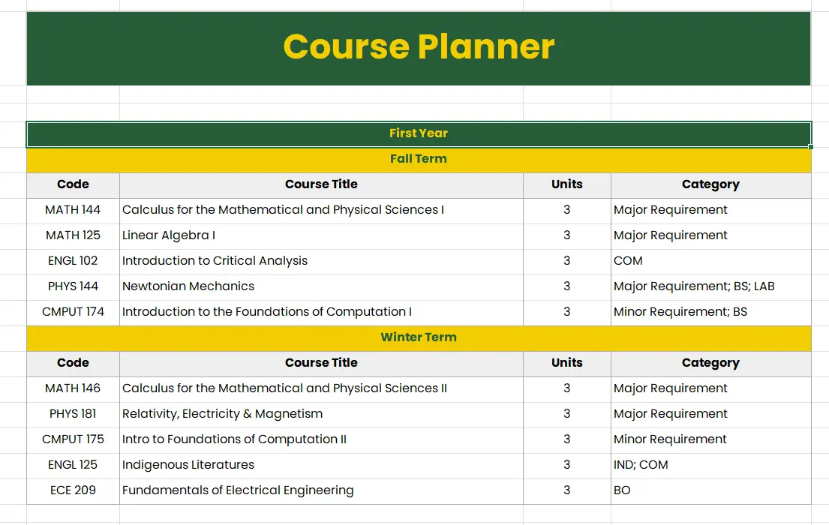The height and width of the screenshot is (525, 829).
Task: Select the Course Planner title banner
Action: coord(419,47)
